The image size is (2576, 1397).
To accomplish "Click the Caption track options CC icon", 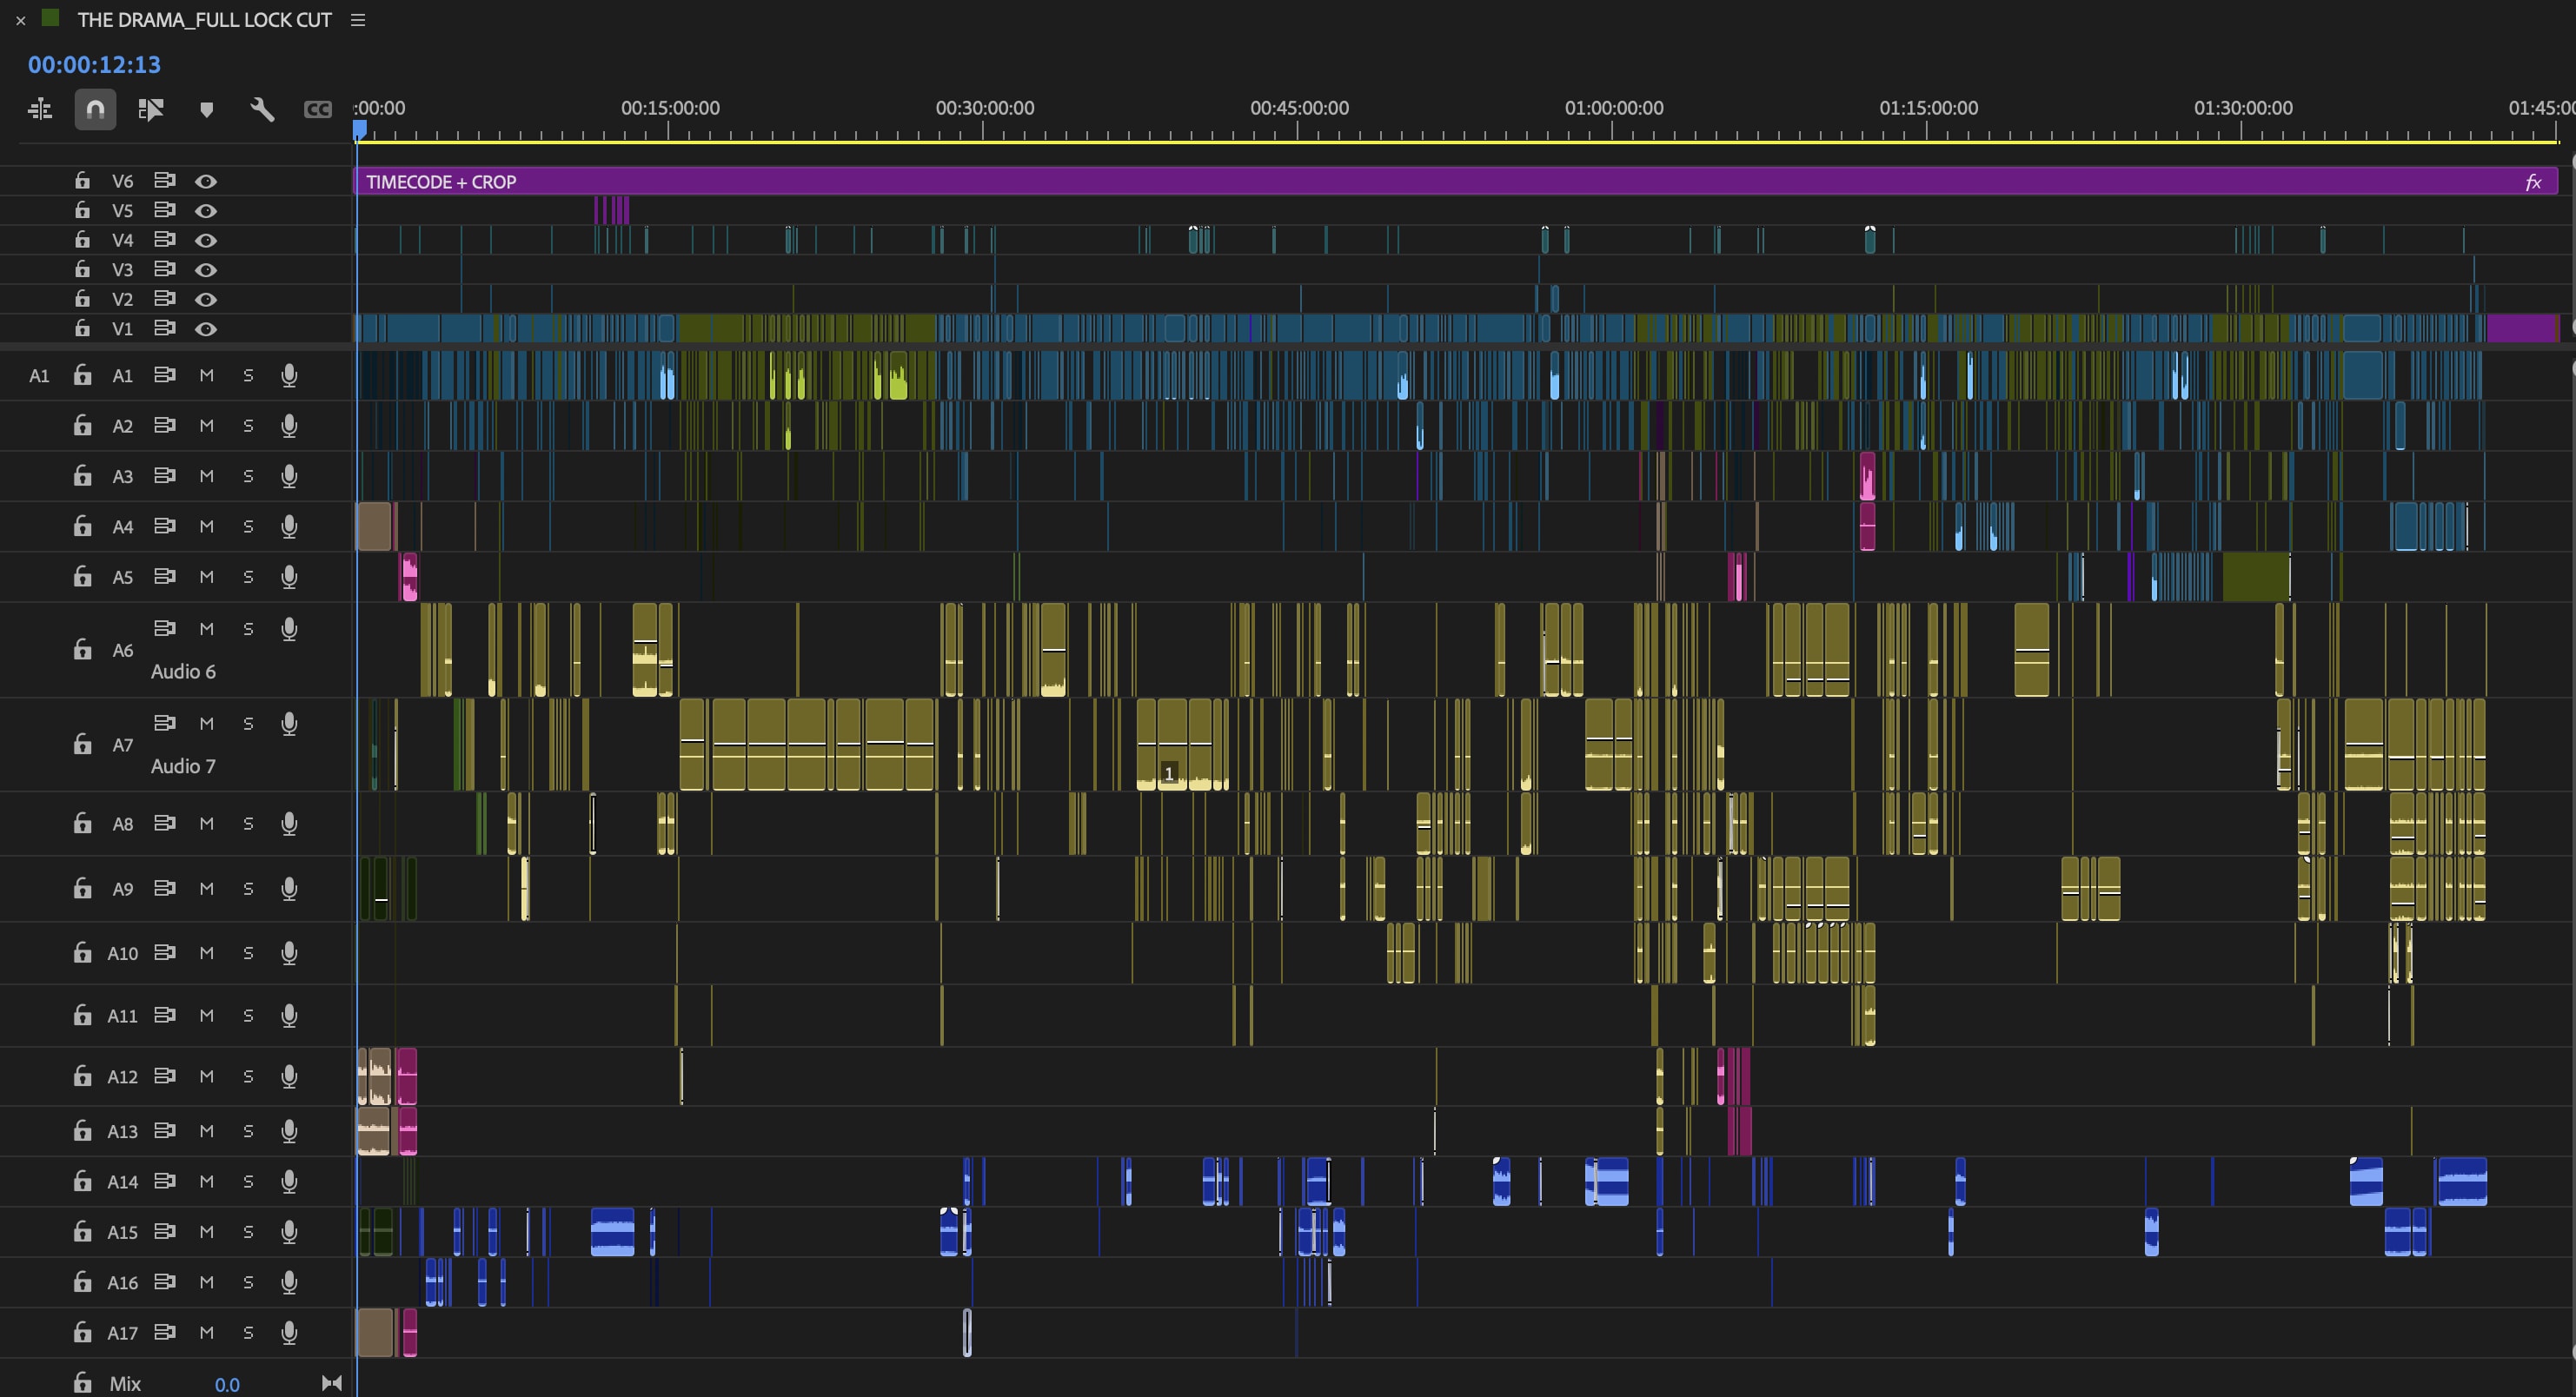I will [317, 110].
